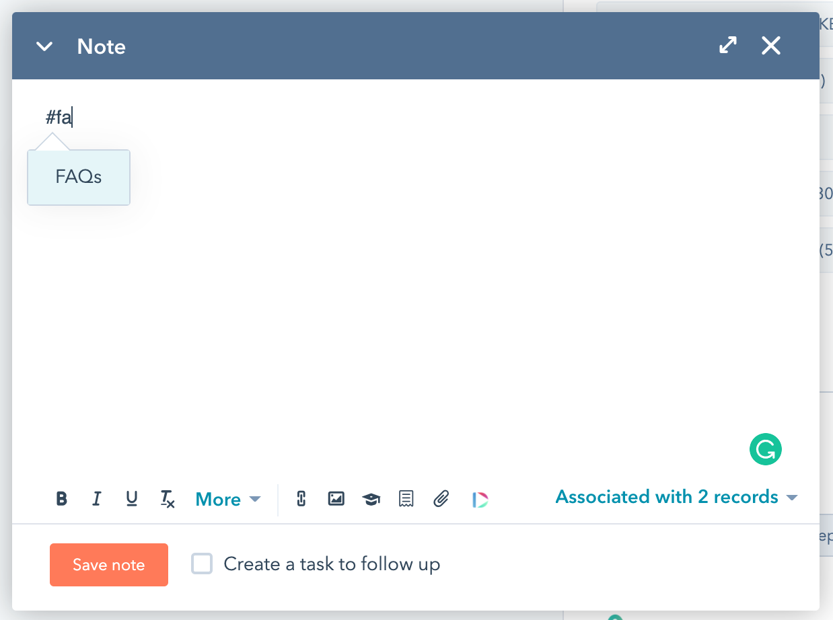Image resolution: width=833 pixels, height=620 pixels.
Task: Expand the note editor to full screen
Action: coord(727,46)
